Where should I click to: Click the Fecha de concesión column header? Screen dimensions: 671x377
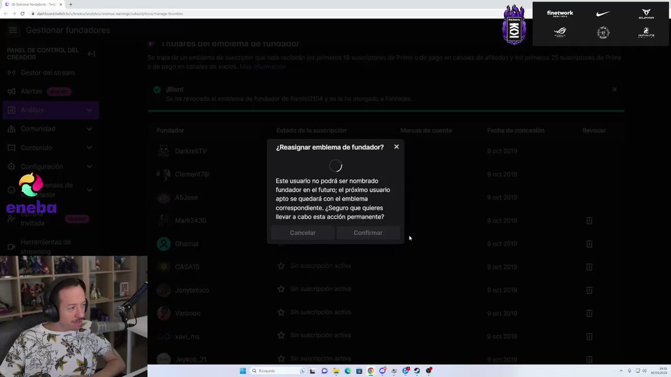click(516, 131)
